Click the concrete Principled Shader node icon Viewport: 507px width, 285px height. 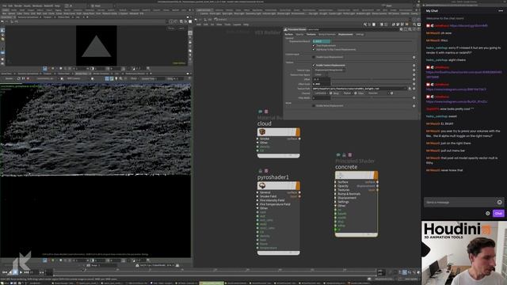pyautogui.click(x=340, y=175)
